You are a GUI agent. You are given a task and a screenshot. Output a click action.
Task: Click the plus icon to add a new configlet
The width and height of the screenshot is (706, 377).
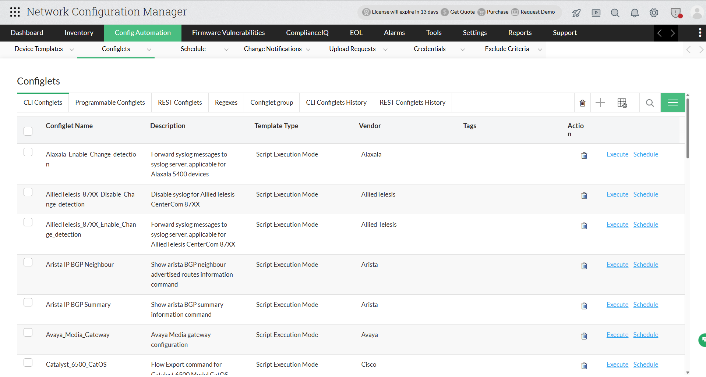(x=600, y=103)
